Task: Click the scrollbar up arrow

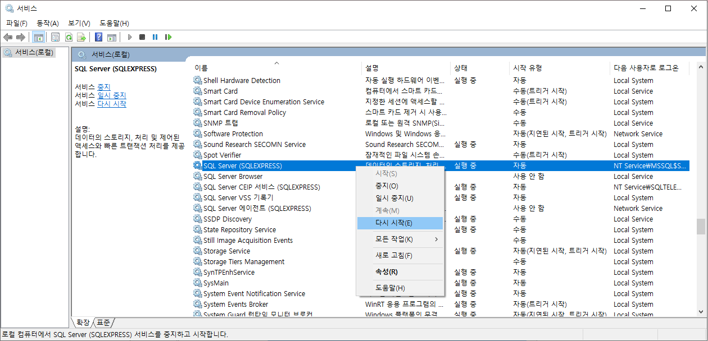Action: click(701, 67)
